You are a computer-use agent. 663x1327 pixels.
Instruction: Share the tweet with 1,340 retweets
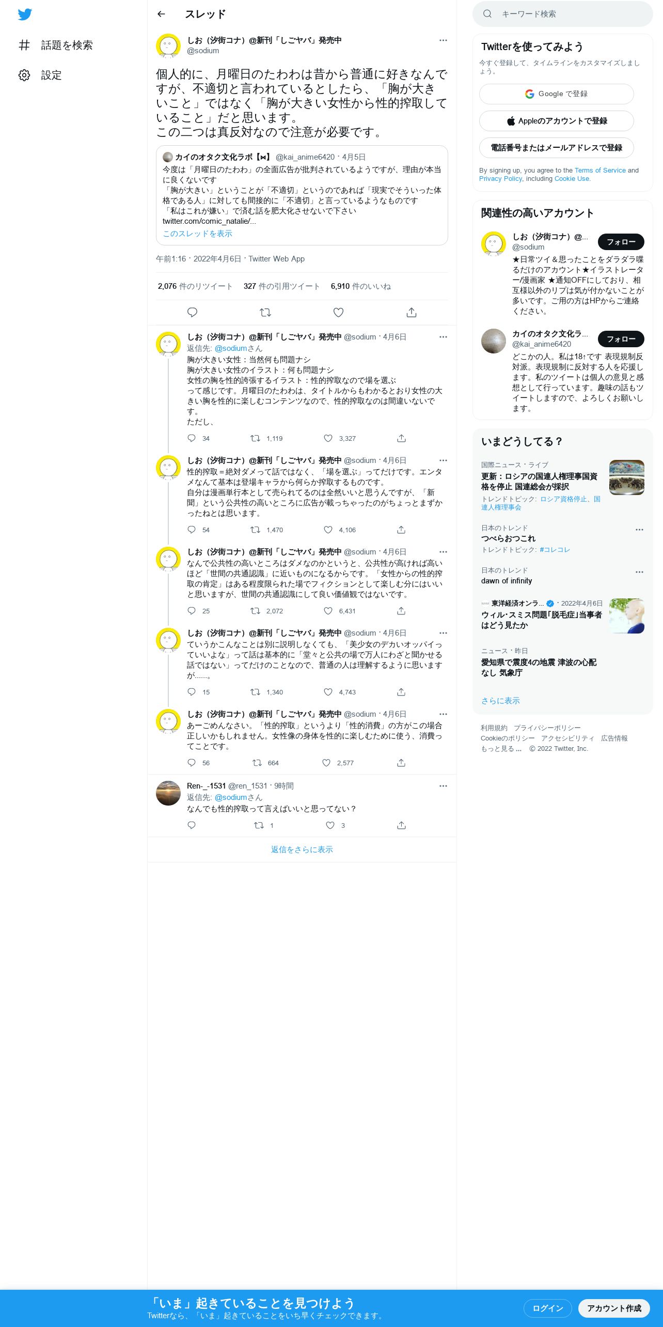(401, 692)
